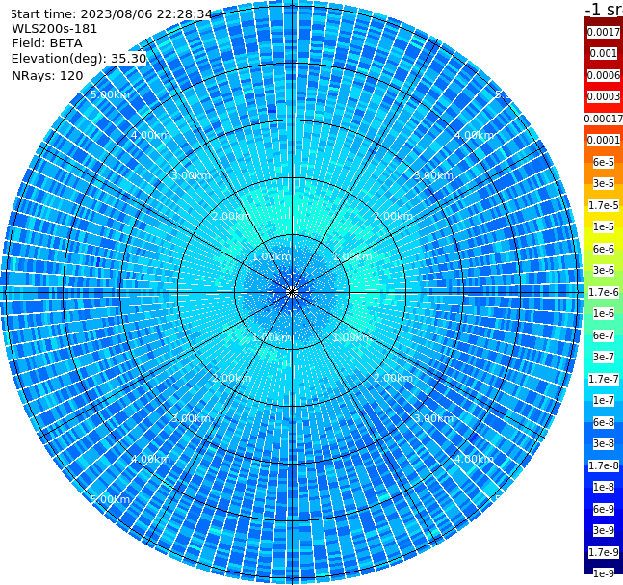Viewport: 623px width, 585px height.
Task: Pick the 6e-6 colorbar label
Action: [604, 249]
